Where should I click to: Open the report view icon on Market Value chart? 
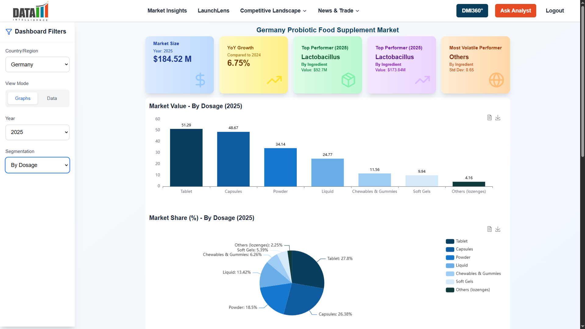(489, 117)
